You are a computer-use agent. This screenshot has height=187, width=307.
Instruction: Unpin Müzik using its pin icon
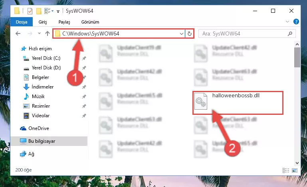84,96
